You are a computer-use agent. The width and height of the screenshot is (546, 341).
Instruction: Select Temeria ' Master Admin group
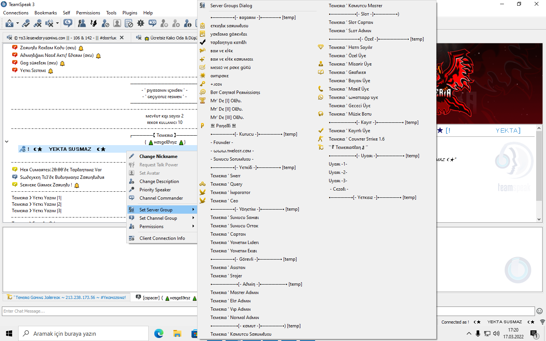[x=258, y=293]
